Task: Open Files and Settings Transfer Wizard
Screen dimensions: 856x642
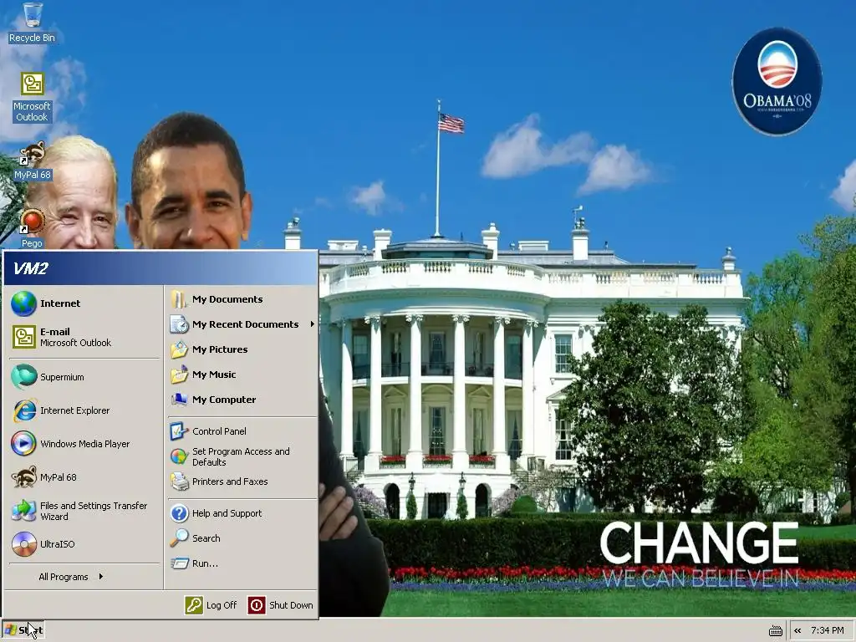Action: coord(84,511)
